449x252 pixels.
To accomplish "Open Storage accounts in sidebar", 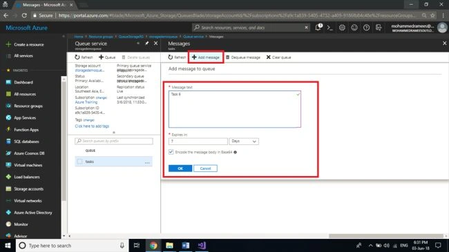I will click(x=28, y=188).
